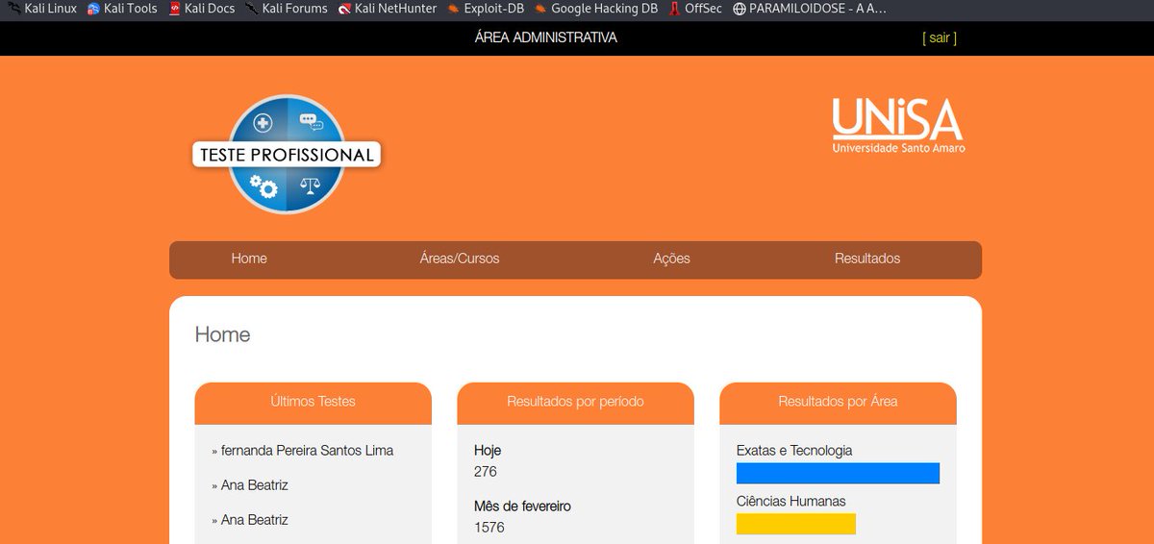Image resolution: width=1154 pixels, height=544 pixels.
Task: Click the Exatas e Tecnologia label
Action: 794,451
